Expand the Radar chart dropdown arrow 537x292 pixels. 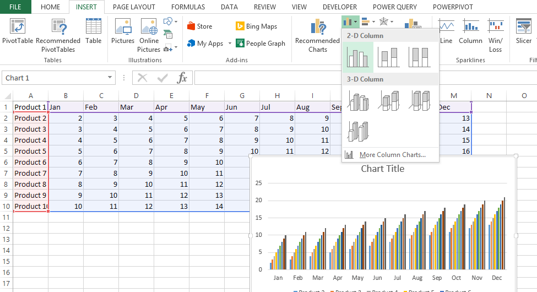pos(392,22)
